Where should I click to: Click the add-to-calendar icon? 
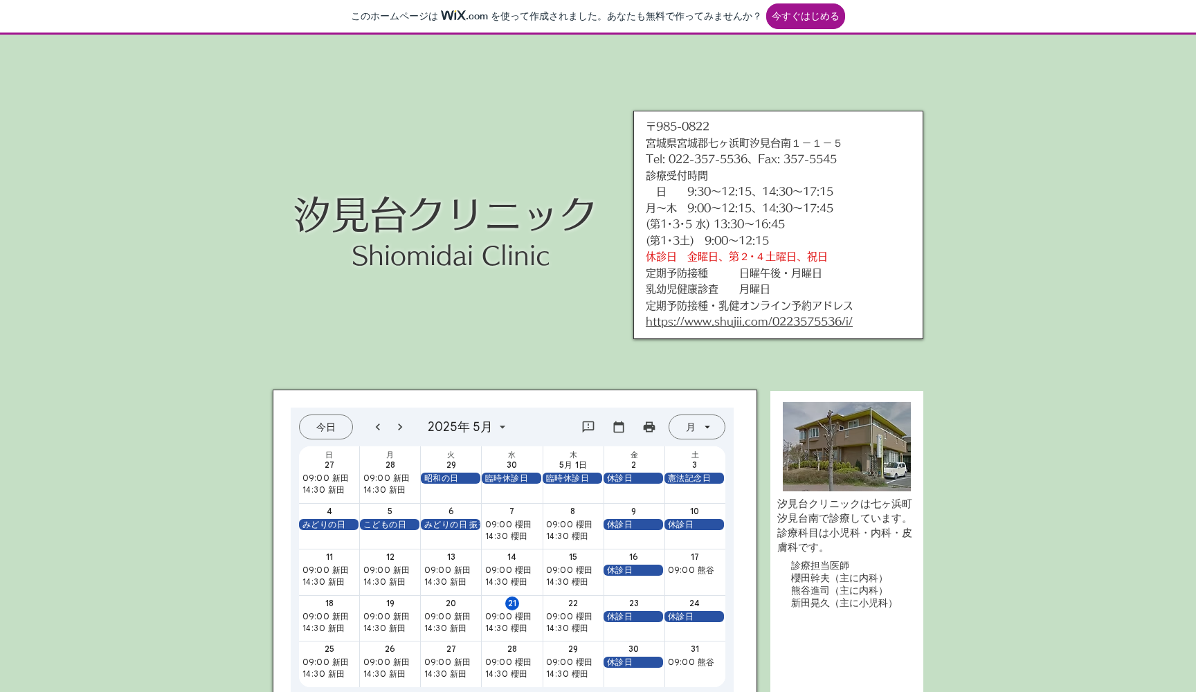(618, 427)
